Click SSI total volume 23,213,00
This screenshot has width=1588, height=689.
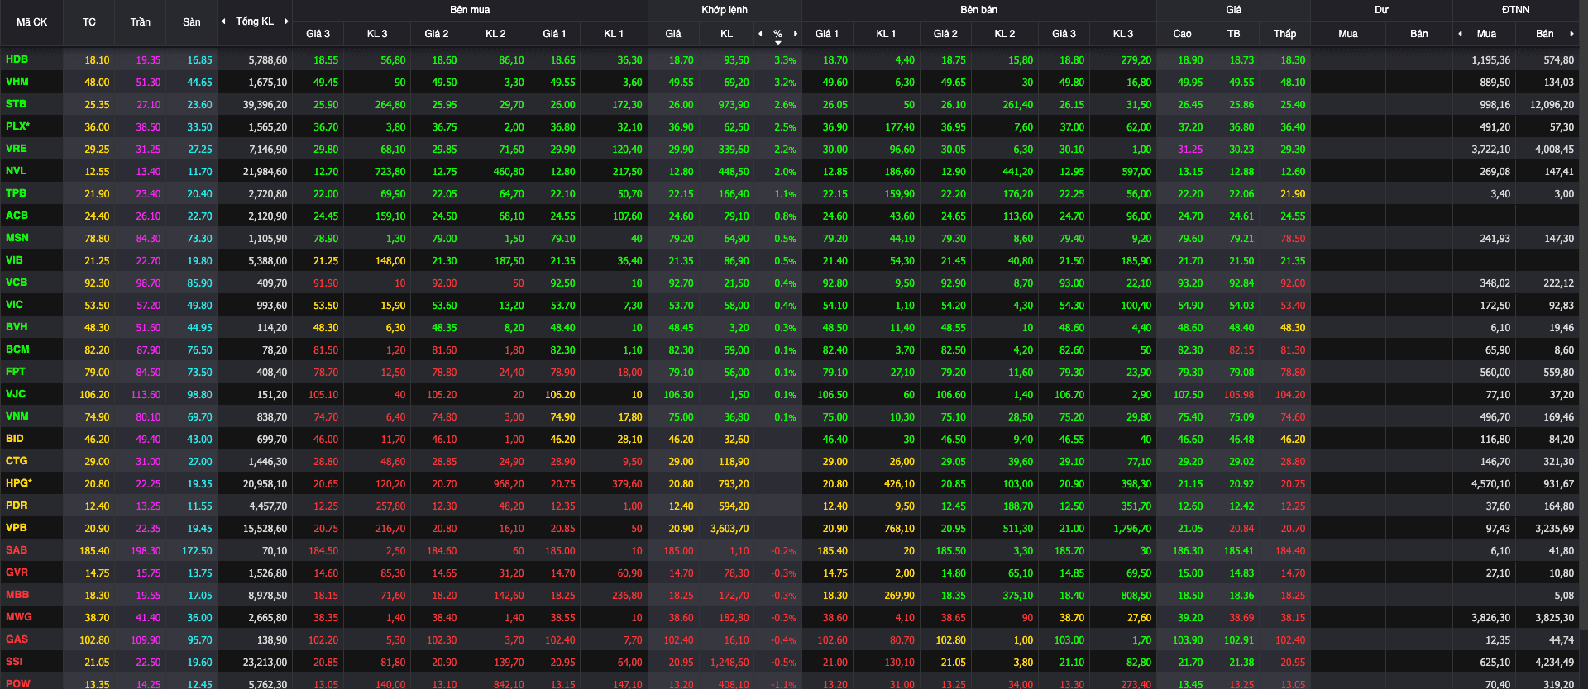[265, 663]
